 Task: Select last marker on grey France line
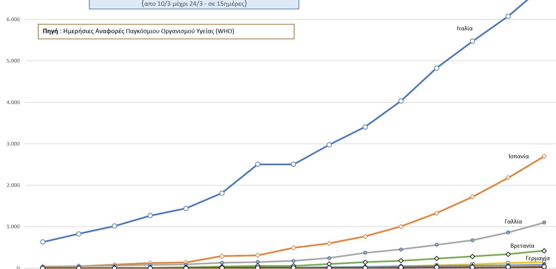click(x=544, y=223)
